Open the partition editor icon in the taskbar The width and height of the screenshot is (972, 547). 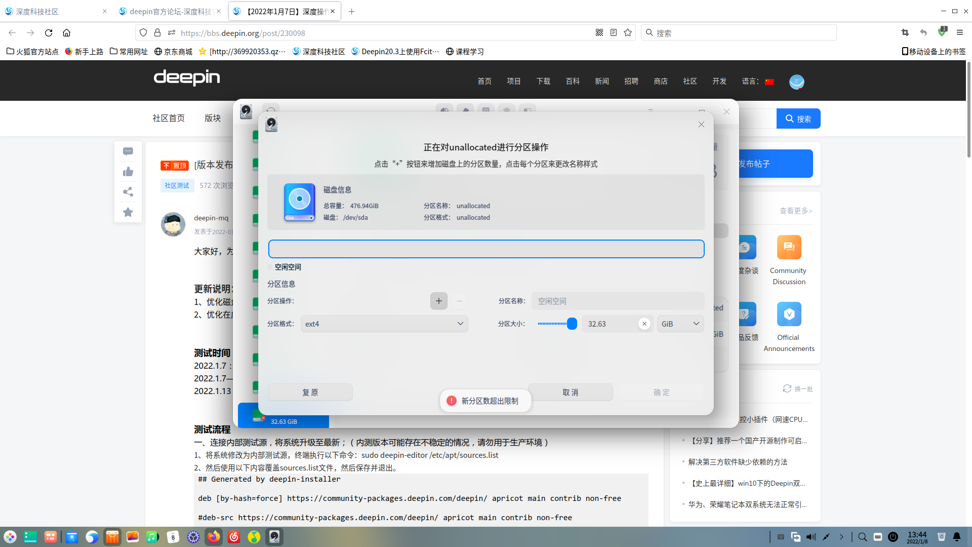coord(274,537)
